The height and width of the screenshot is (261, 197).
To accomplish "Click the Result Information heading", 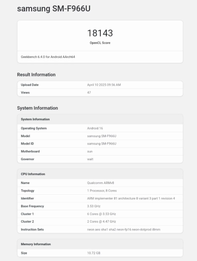I will 36,75.
